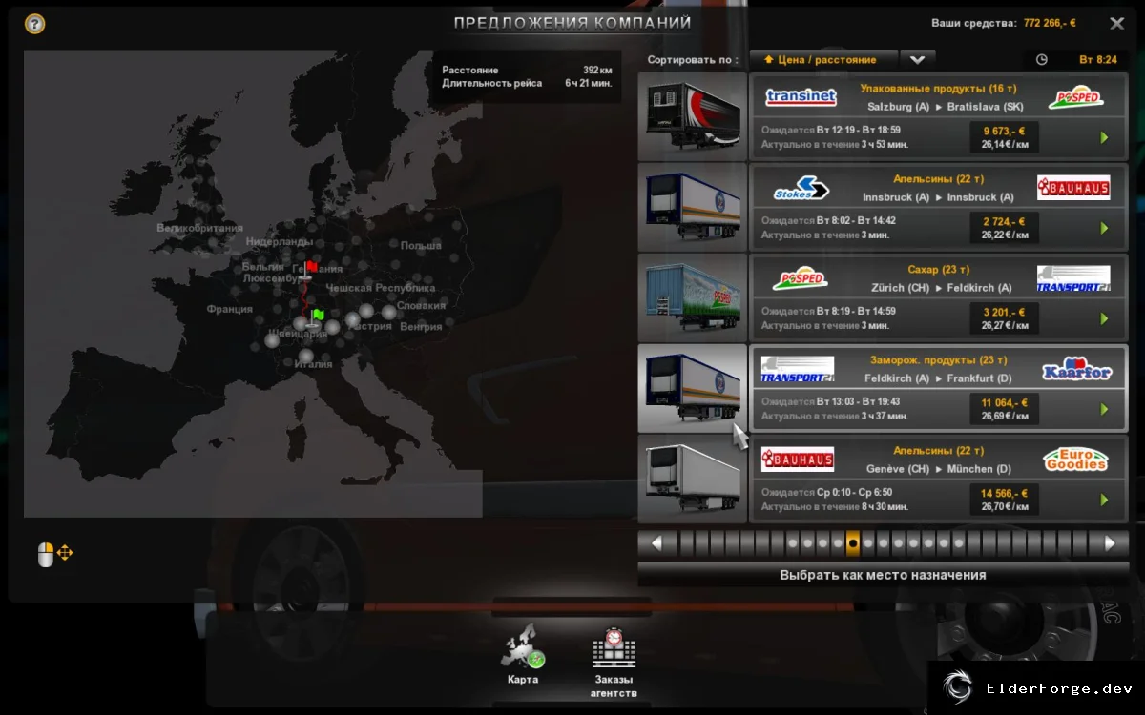Click green arrow on Salzburg–Bratislava offer

(1104, 137)
